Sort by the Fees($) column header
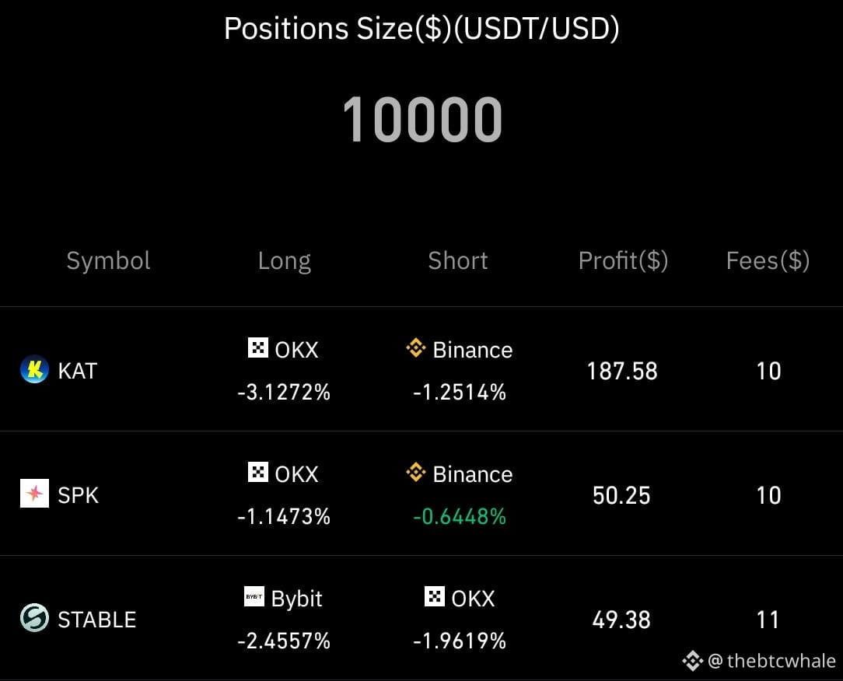 768,260
